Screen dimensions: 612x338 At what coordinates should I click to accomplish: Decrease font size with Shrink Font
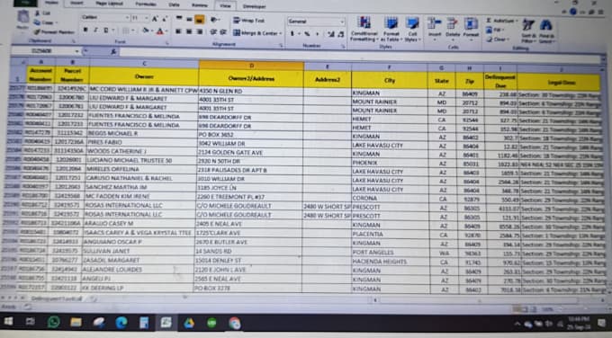click(165, 18)
